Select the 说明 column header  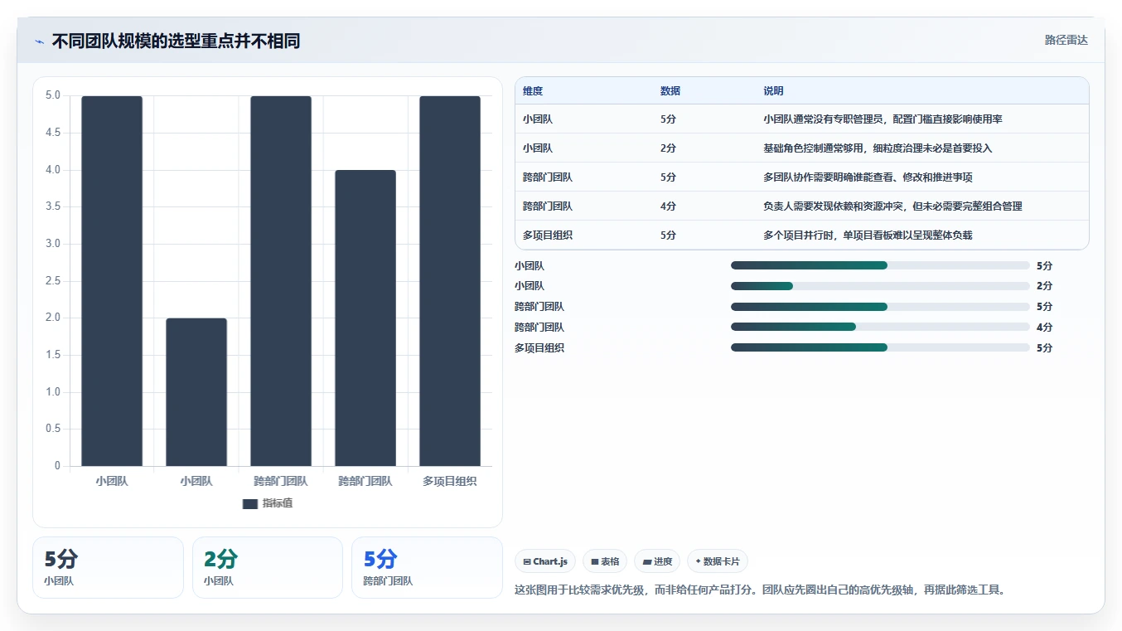[773, 91]
